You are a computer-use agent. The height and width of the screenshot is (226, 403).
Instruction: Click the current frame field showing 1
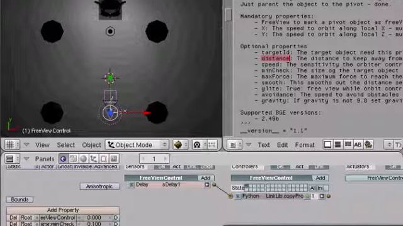coord(154,159)
